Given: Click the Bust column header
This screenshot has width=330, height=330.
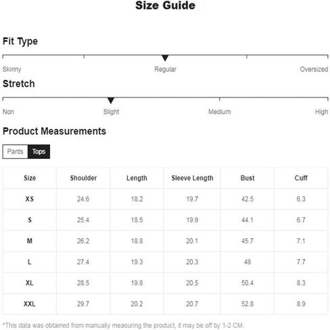Looking at the screenshot, I should point(247,178).
